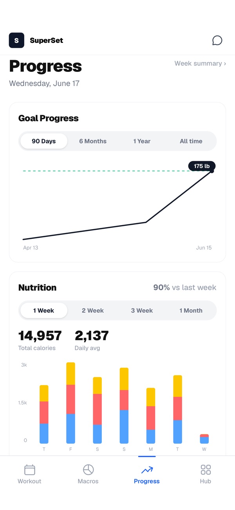
Task: Select 1 Month nutrition range
Action: point(191,310)
